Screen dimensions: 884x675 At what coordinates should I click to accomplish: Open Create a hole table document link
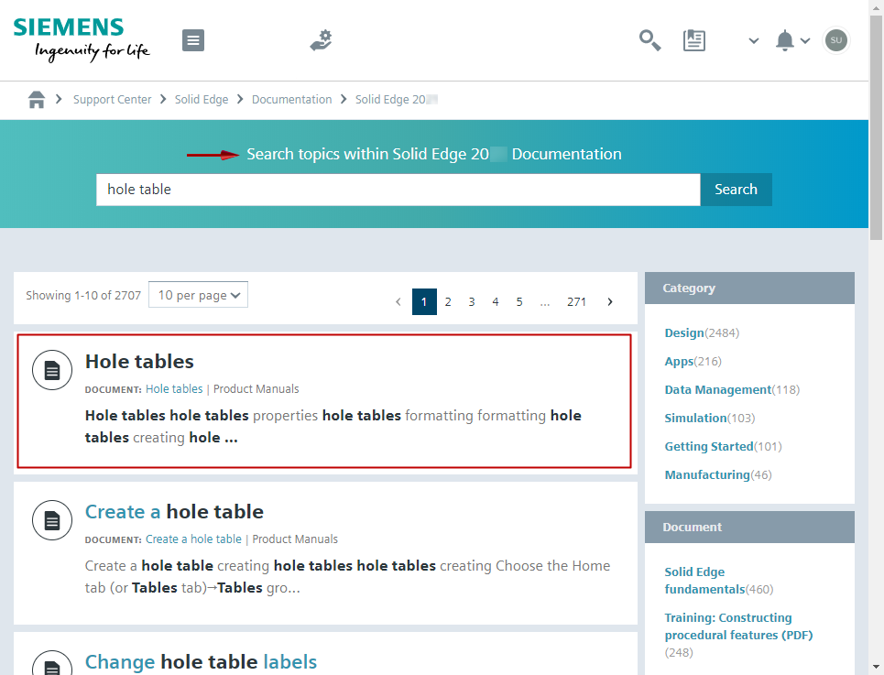193,539
